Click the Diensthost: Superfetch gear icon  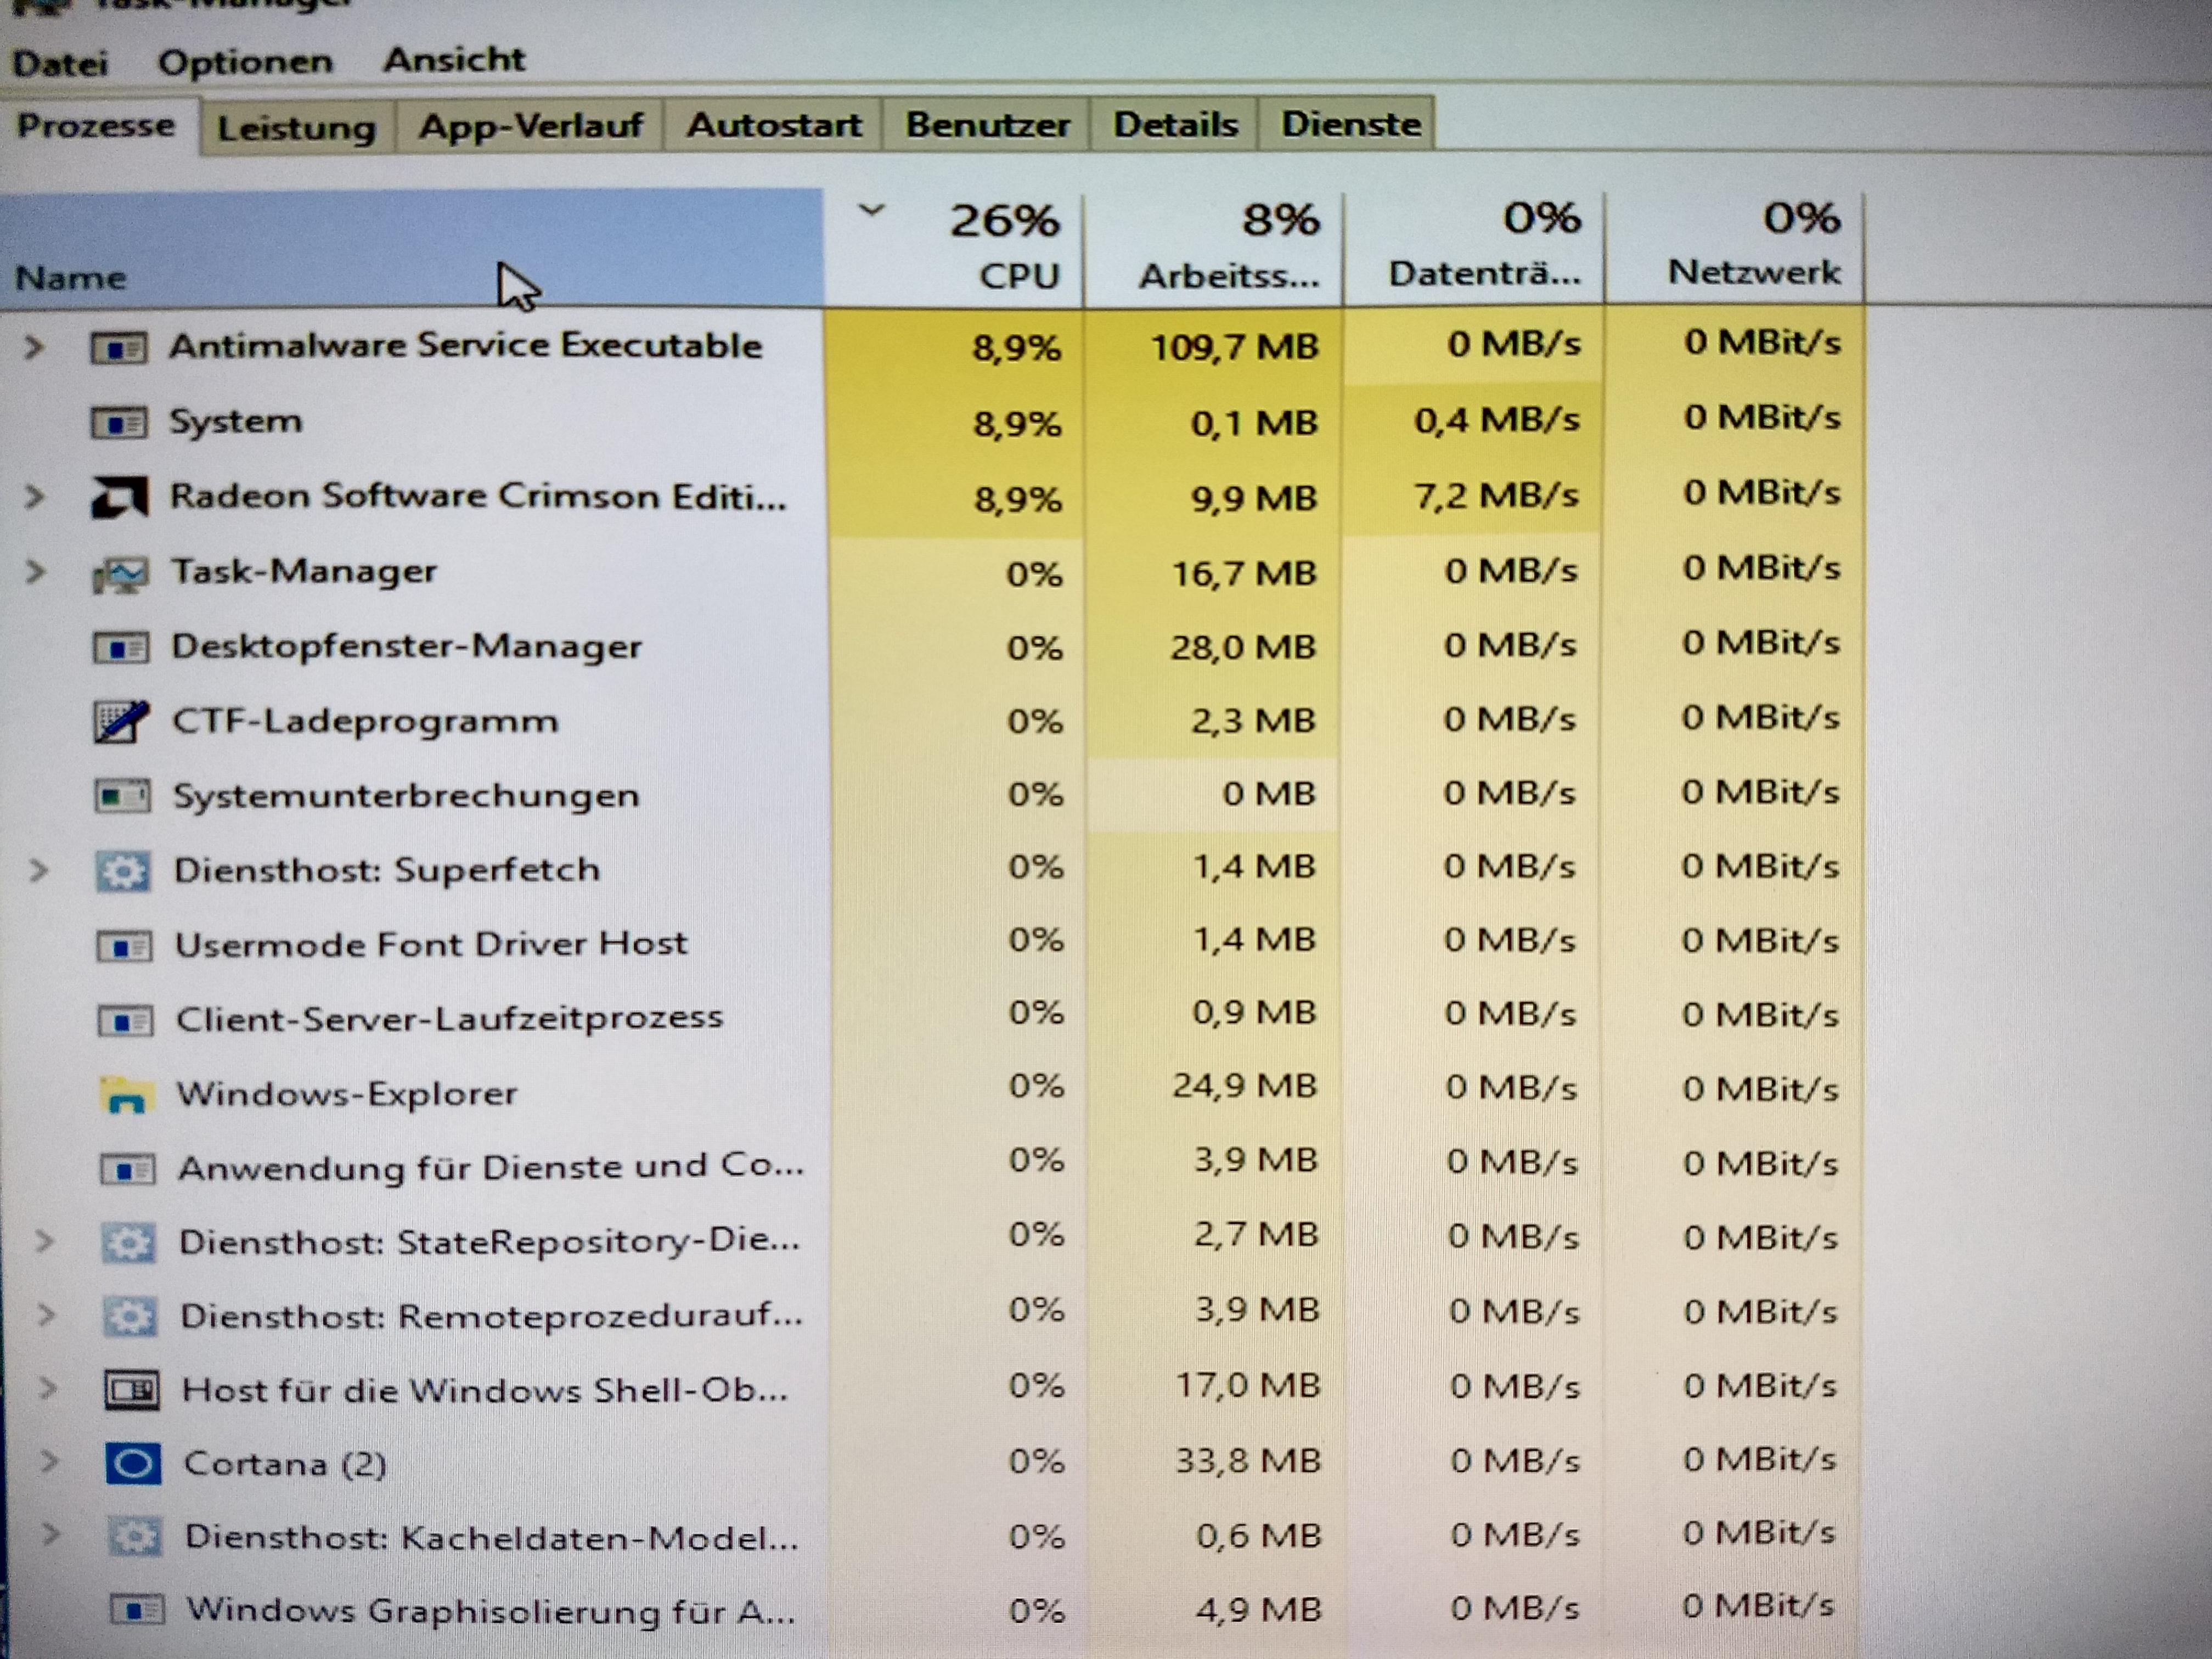123,871
